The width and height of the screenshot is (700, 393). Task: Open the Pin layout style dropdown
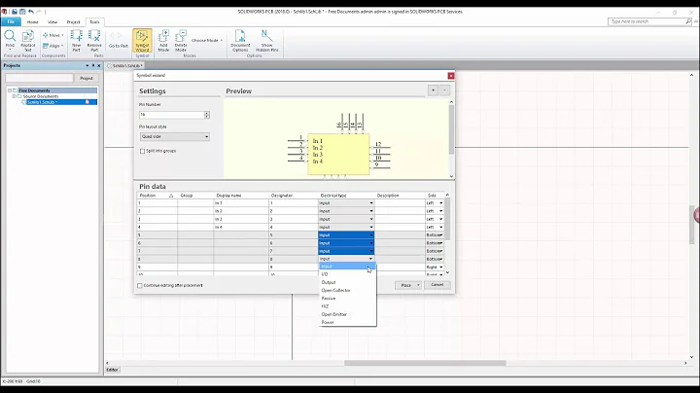pos(175,136)
